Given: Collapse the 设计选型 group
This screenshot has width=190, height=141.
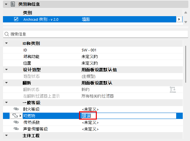Looking at the screenshot, I should [7, 70].
